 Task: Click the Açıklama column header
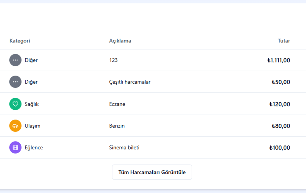pos(120,41)
